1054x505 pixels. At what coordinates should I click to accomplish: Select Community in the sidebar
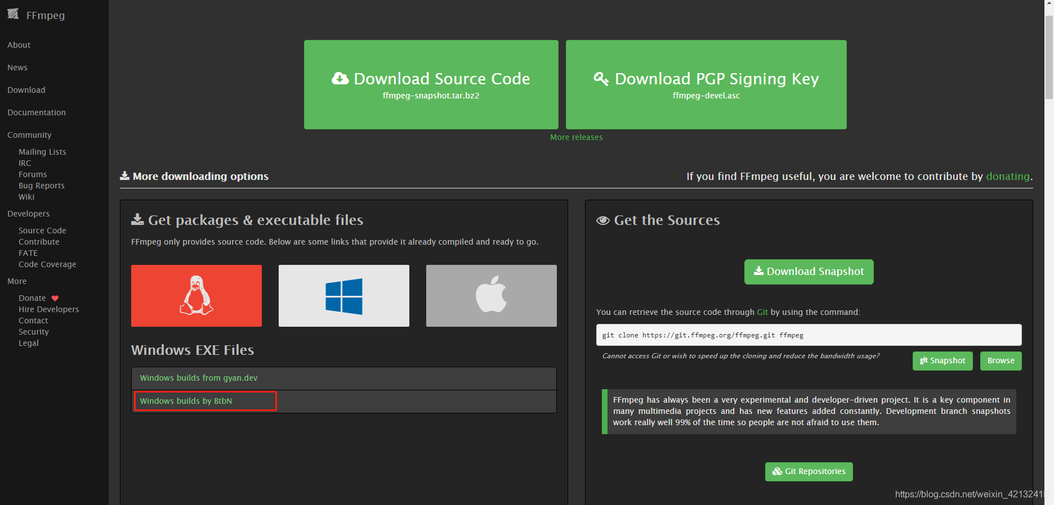coord(29,135)
